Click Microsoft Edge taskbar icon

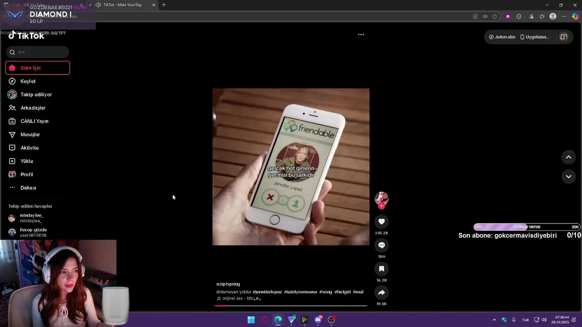point(278,320)
